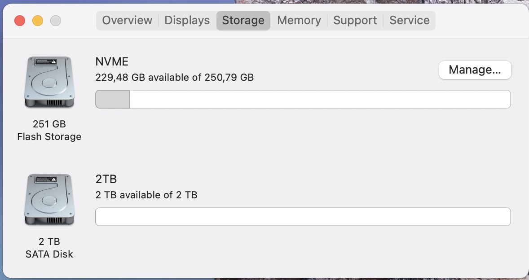
Task: Click the 251 GB Flash Storage caption
Action: click(49, 131)
